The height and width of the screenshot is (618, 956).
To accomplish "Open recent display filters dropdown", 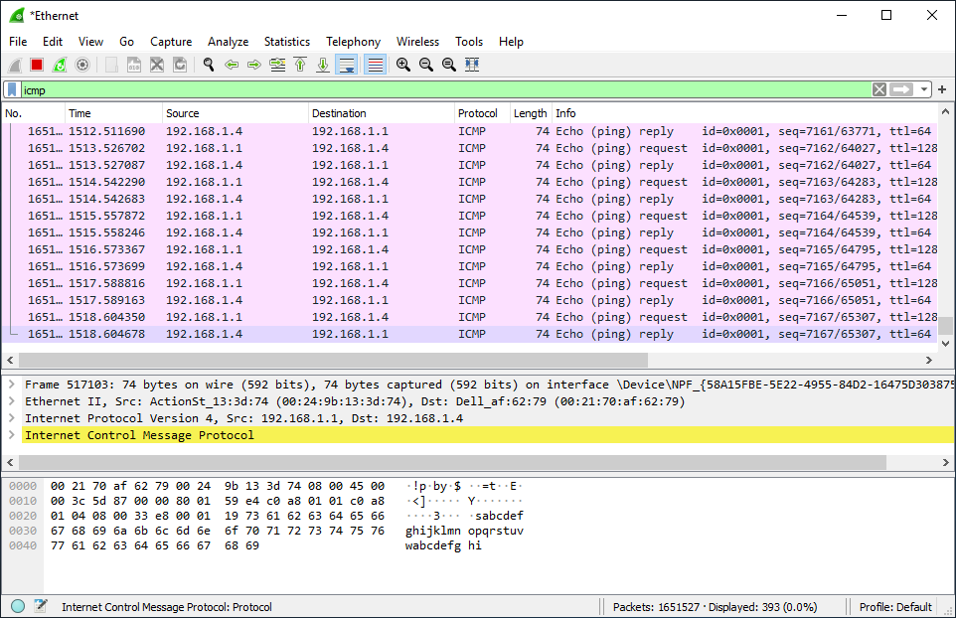I will click(x=923, y=90).
